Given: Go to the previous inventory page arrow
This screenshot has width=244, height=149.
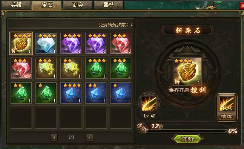Looking at the screenshot, I should (54, 137).
